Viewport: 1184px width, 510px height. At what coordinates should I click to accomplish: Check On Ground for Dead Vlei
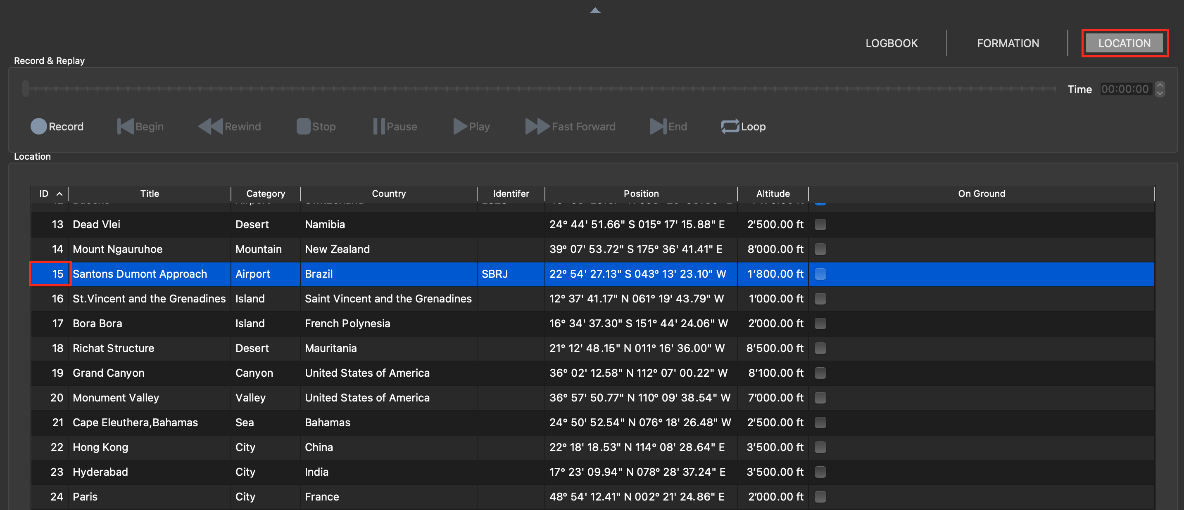[x=820, y=224]
